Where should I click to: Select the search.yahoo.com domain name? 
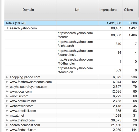(x=23, y=28)
